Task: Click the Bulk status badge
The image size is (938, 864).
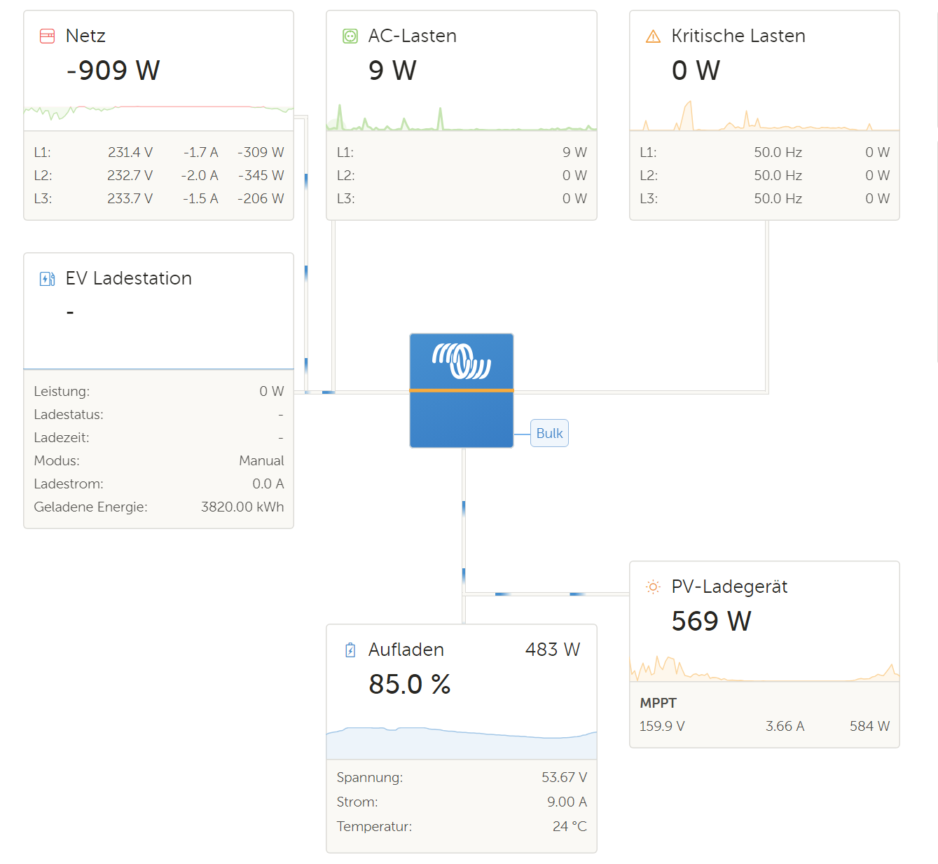Action: 549,433
